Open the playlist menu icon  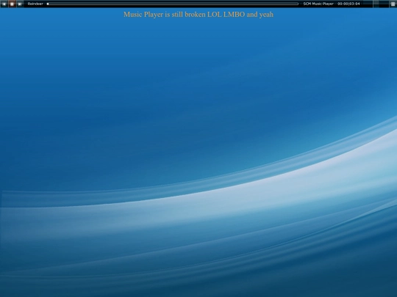click(393, 4)
